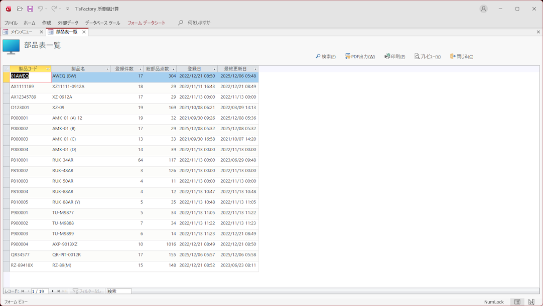The height and width of the screenshot is (306, 543).
Task: Select the row for product P810001
Action: pyautogui.click(x=6, y=160)
